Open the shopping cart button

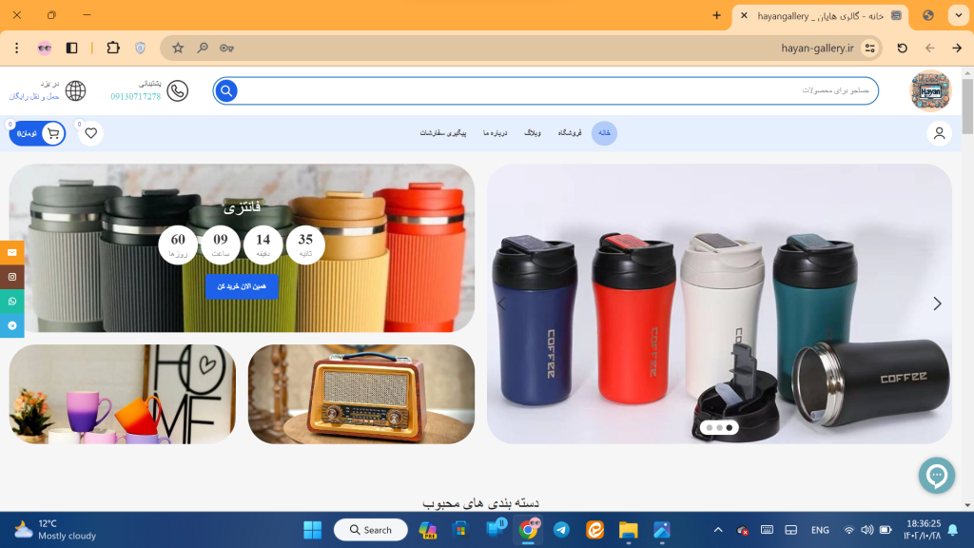tap(38, 134)
